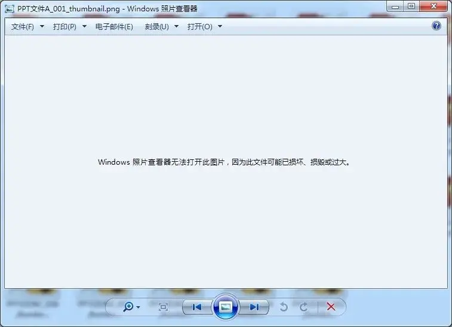Minimize the photo viewer window
452x327 pixels.
395,7
